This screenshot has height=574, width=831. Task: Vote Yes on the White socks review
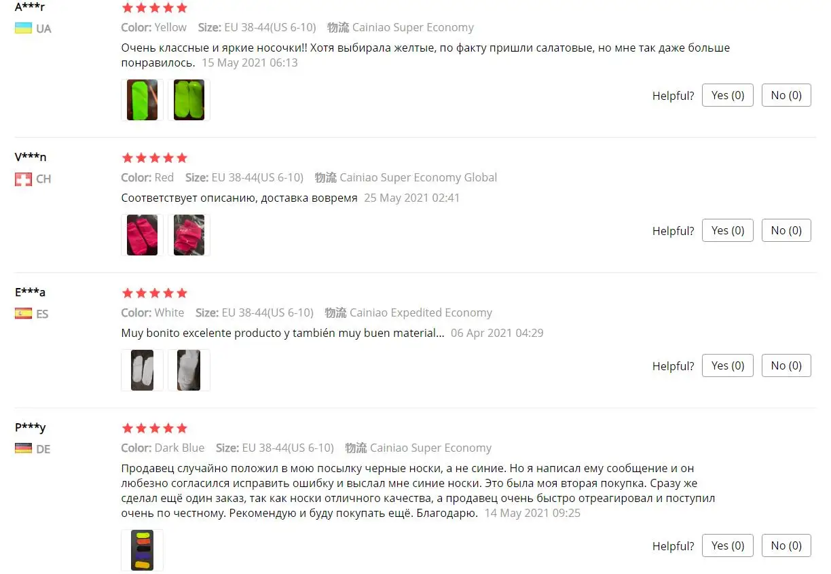tap(728, 365)
